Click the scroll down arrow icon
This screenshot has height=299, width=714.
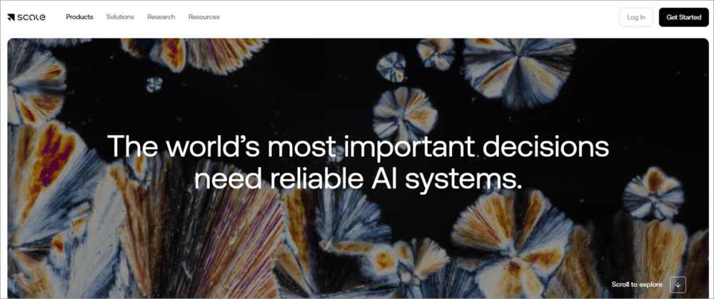678,285
